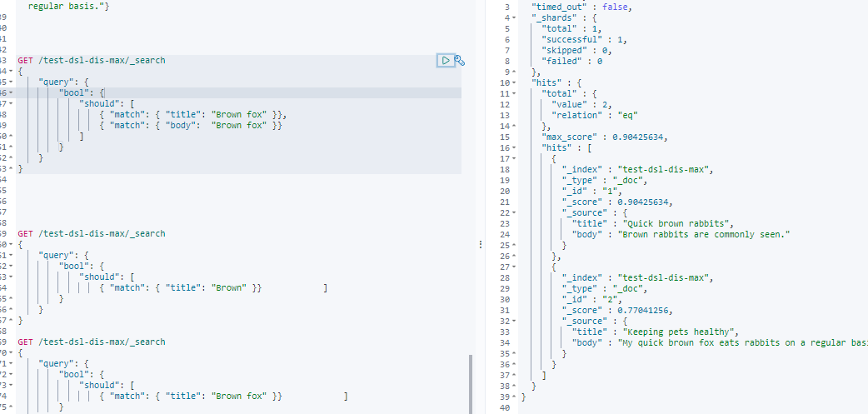Fold the "should" array containing title and body matches
Viewport: 868px width, 414px height.
11,103
